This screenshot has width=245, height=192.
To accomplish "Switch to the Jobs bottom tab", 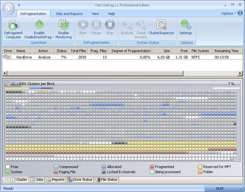I will tap(37, 180).
